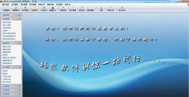Open 销售数据分析 in sidebar
The height and width of the screenshot is (97, 189).
pos(8,60)
